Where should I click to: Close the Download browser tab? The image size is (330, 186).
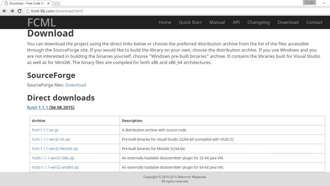pyautogui.click(x=48, y=3)
